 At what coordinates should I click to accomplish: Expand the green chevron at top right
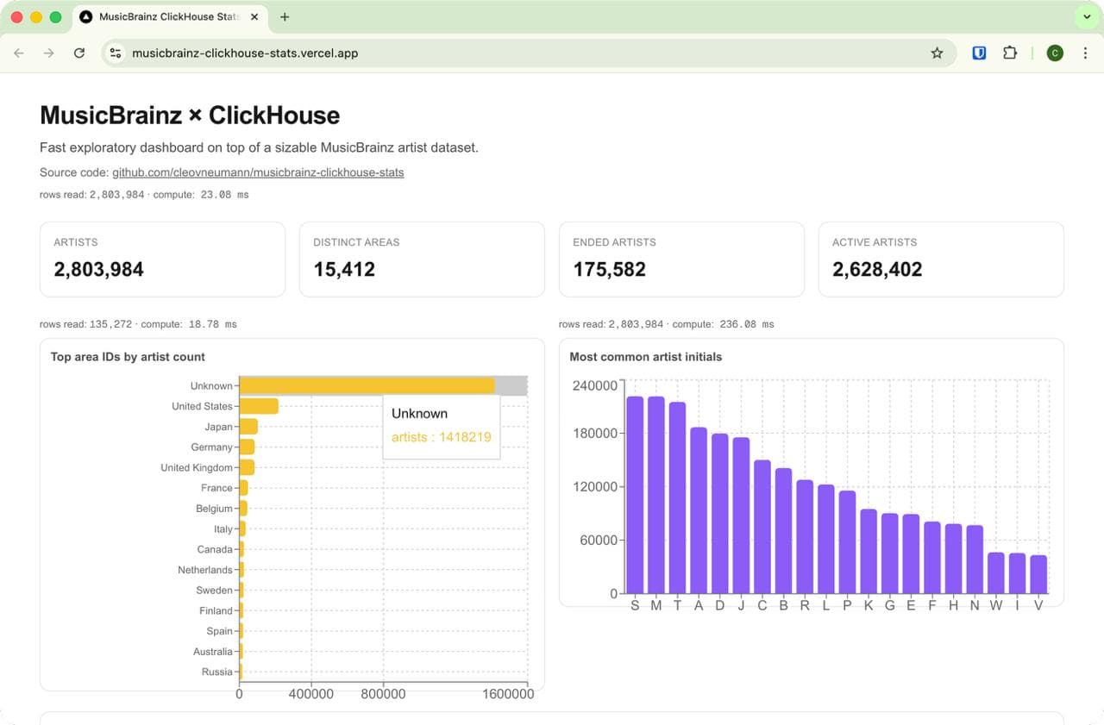point(1086,16)
